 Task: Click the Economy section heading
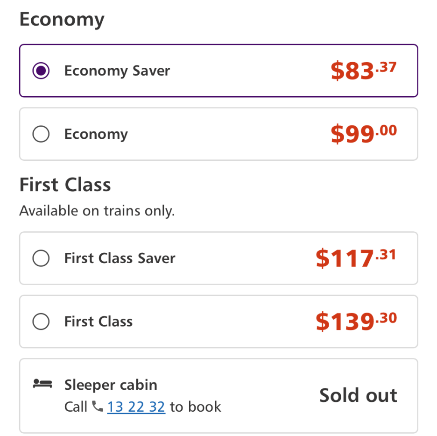coord(62,20)
